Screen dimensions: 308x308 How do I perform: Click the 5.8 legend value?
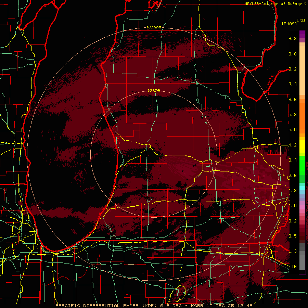point(293,115)
